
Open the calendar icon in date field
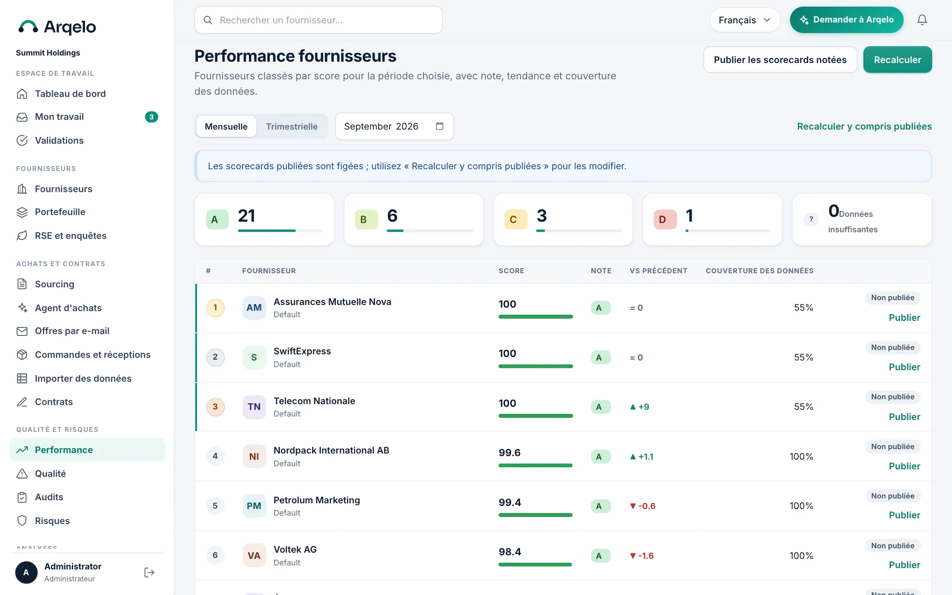pos(439,126)
